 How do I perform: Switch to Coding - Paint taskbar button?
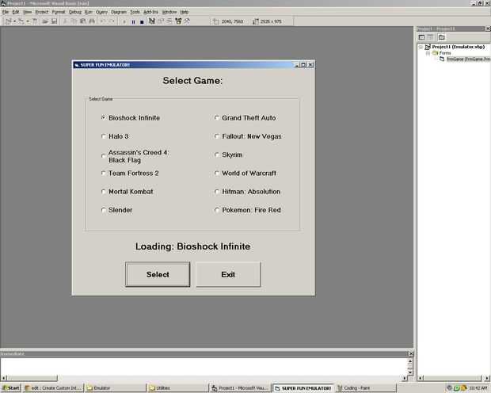coord(366,388)
